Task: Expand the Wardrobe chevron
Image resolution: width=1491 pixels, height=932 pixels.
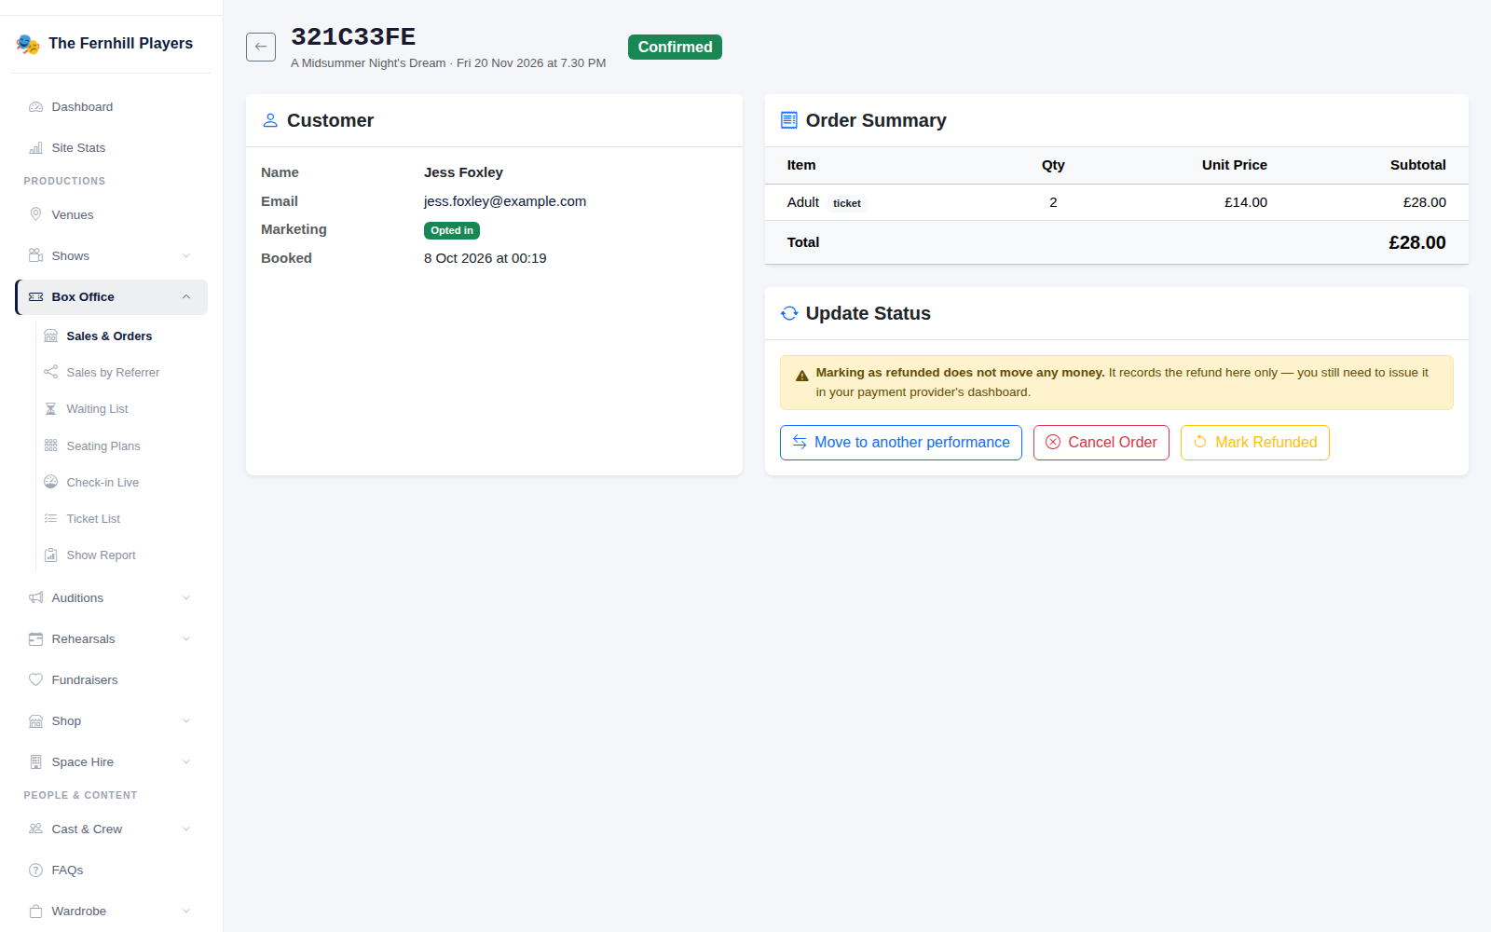Action: pyautogui.click(x=186, y=911)
